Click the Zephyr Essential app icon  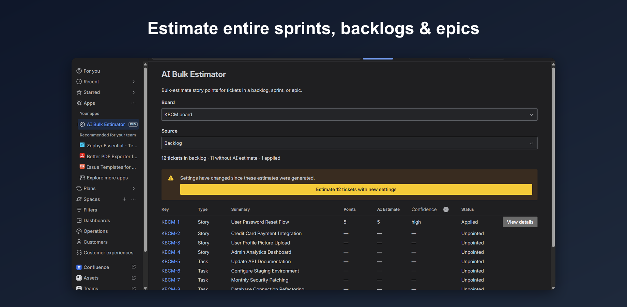[x=82, y=145]
